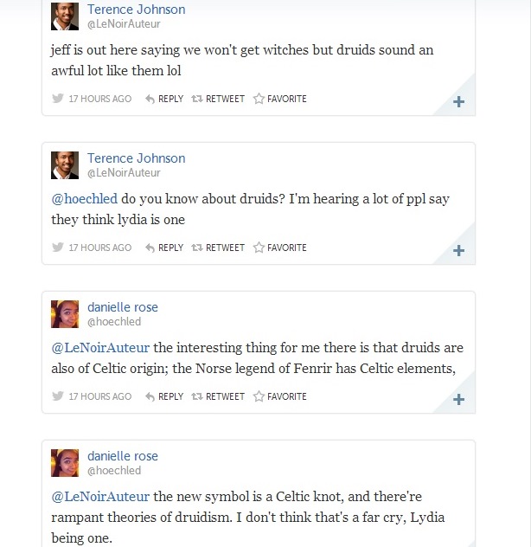The image size is (531, 547).
Task: Open the @LeNoirAuteur mention in the Fenrir tweet
Action: pos(100,348)
